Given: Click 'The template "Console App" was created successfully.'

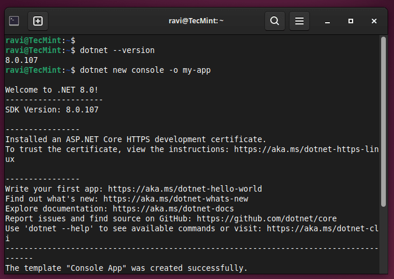Looking at the screenshot, I should pyautogui.click(x=127, y=268).
